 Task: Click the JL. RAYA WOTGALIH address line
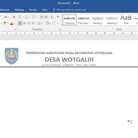click(x=69, y=65)
